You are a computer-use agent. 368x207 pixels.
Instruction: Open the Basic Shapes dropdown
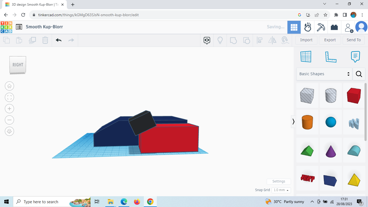(324, 74)
